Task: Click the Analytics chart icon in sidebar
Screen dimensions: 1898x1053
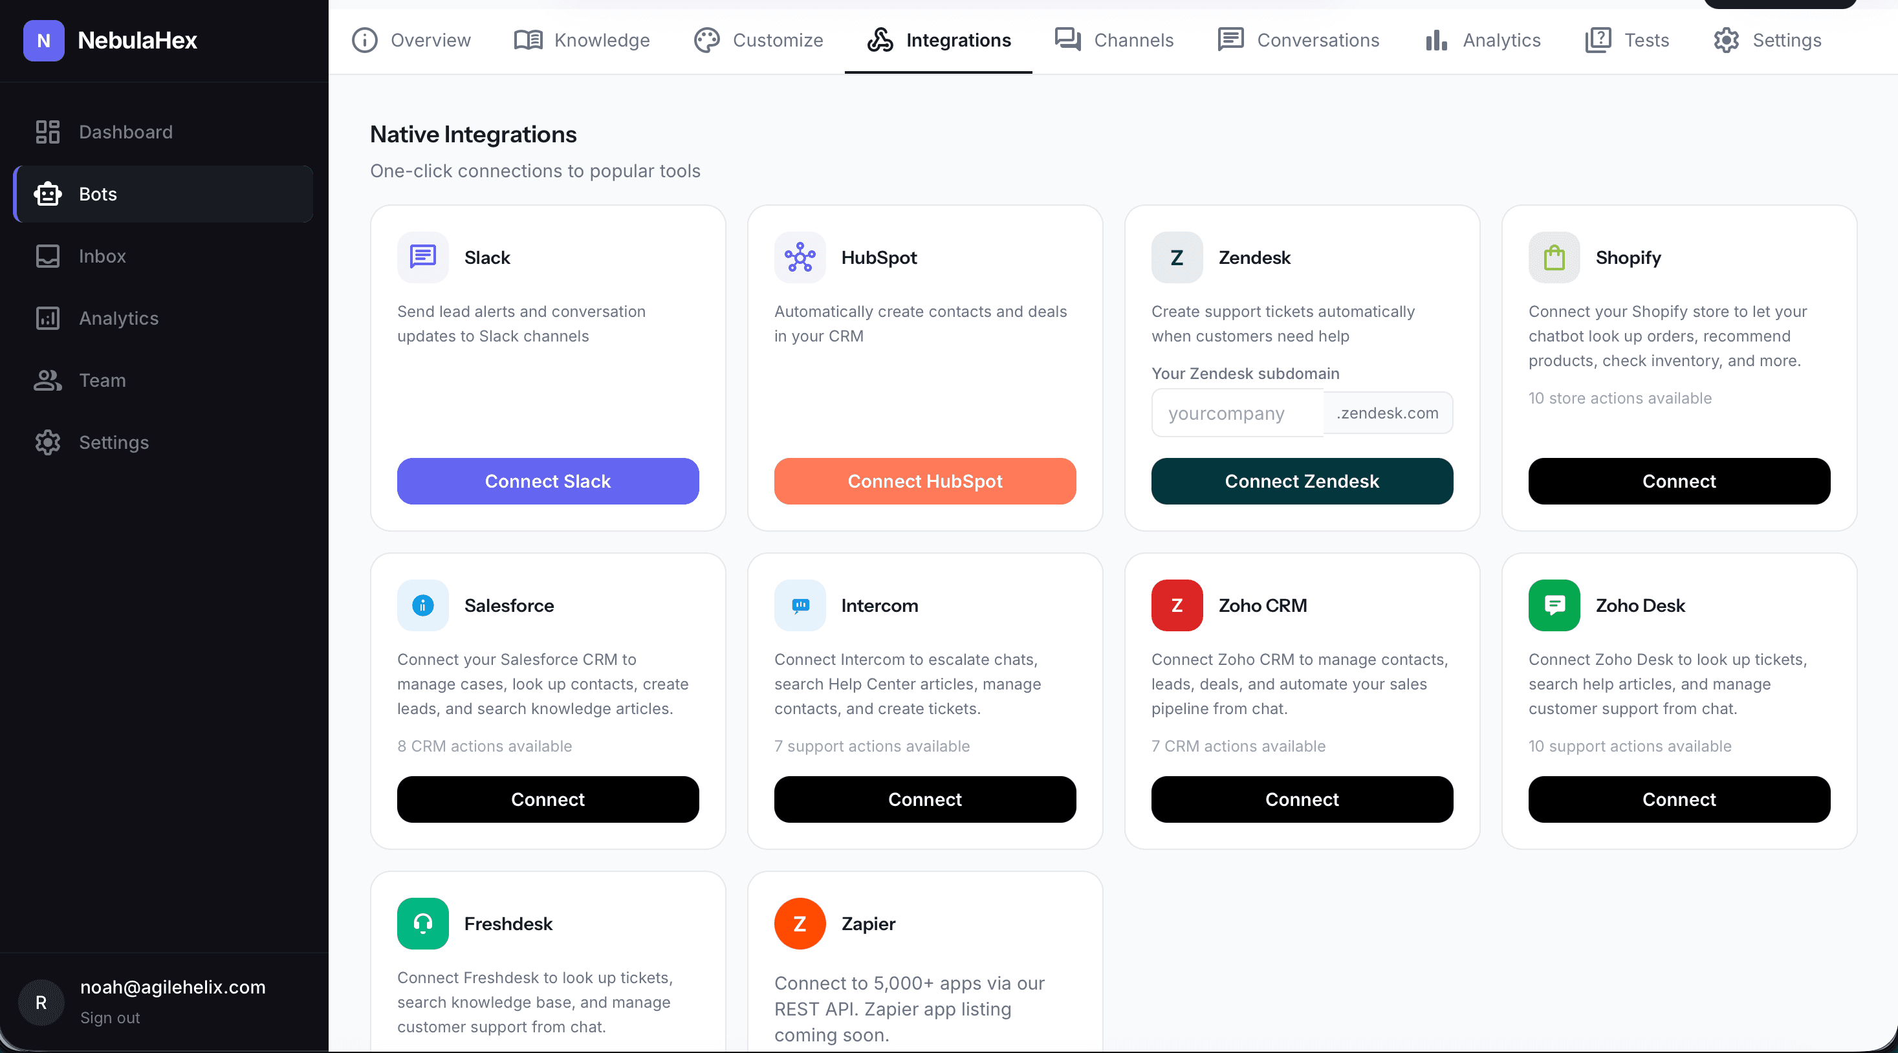Action: [48, 318]
